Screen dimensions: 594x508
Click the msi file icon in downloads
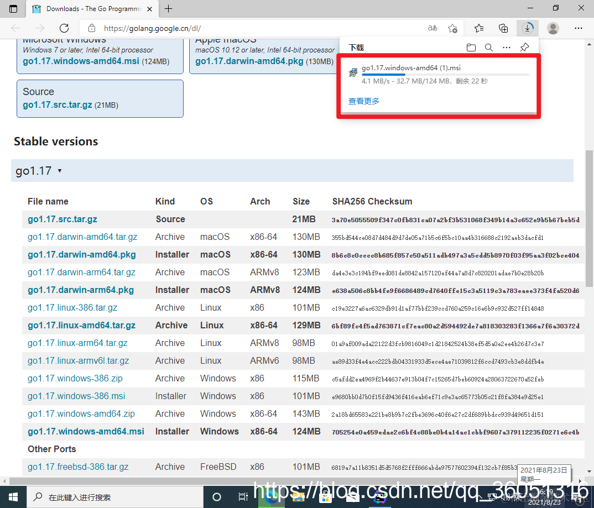click(x=353, y=72)
